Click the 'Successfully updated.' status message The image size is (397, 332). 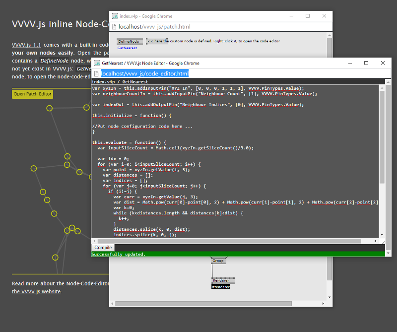119,254
